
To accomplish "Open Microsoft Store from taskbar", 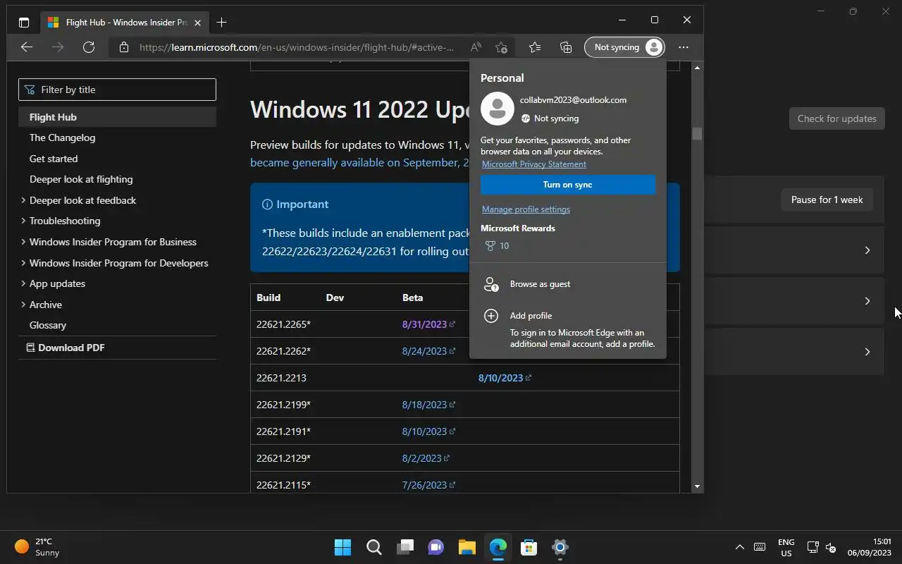I will 529,547.
